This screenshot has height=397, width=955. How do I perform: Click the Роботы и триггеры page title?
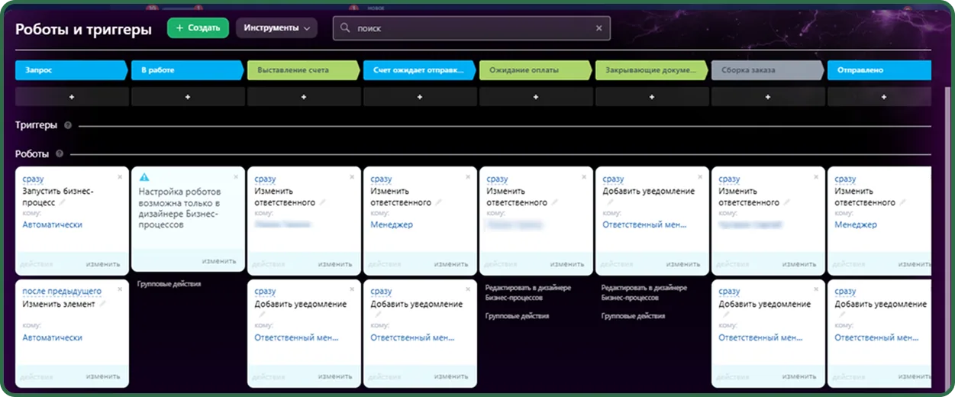point(83,29)
